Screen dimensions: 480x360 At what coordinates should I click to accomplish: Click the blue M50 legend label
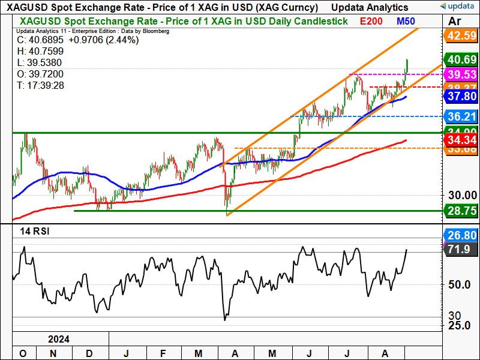406,21
